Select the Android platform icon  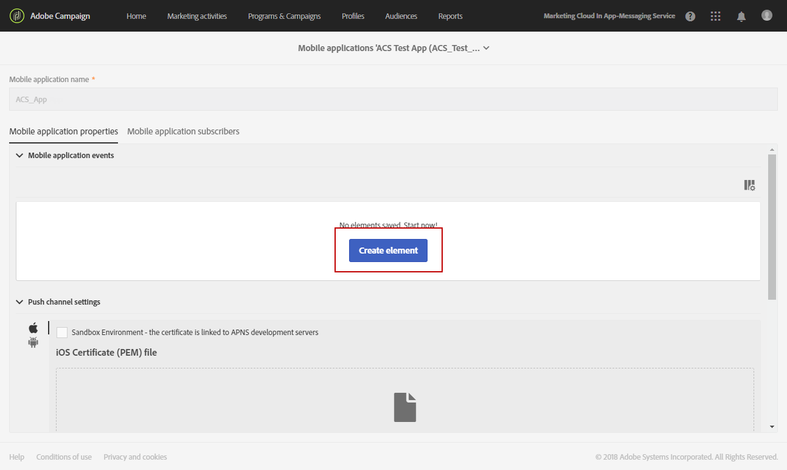point(33,342)
